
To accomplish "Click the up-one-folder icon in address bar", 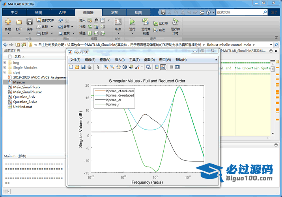I will (x=17, y=45).
